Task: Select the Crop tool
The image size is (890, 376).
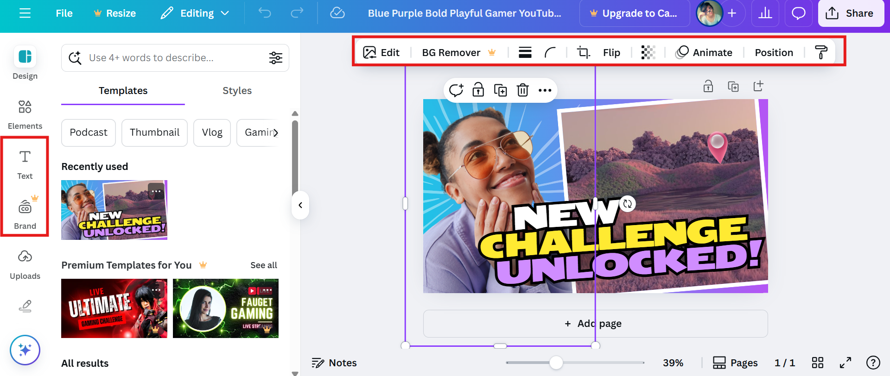Action: (x=583, y=52)
